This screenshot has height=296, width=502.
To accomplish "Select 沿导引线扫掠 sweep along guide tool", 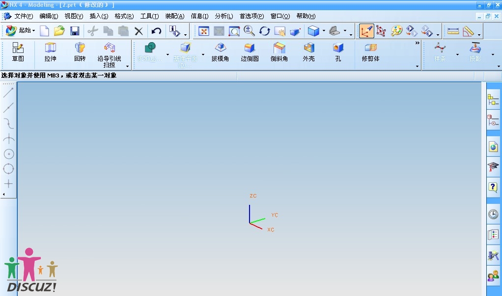I will tap(109, 55).
